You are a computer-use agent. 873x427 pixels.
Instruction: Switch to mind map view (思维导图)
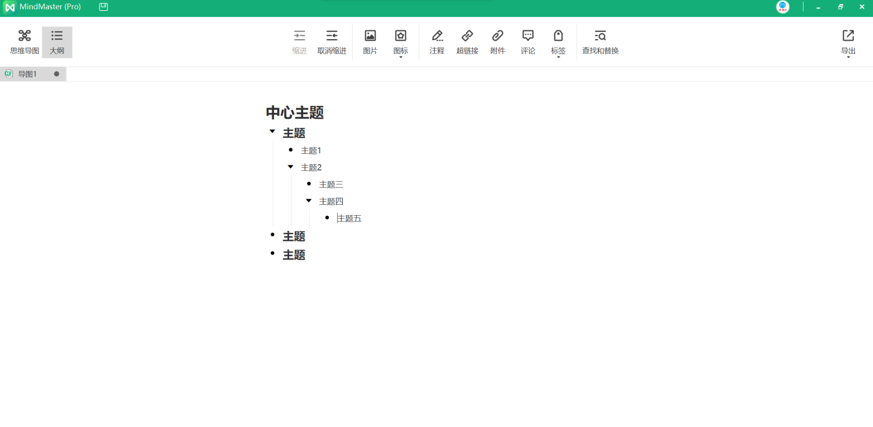click(x=25, y=42)
